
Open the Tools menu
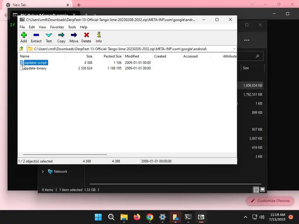pyautogui.click(x=72, y=27)
